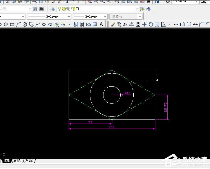Choose the Circle drawing tool

25,24
